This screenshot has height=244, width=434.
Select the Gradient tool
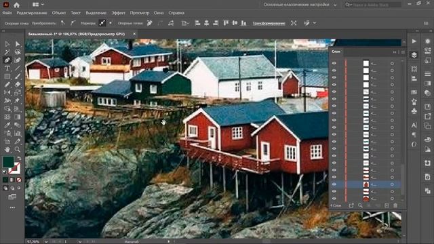pos(18,117)
